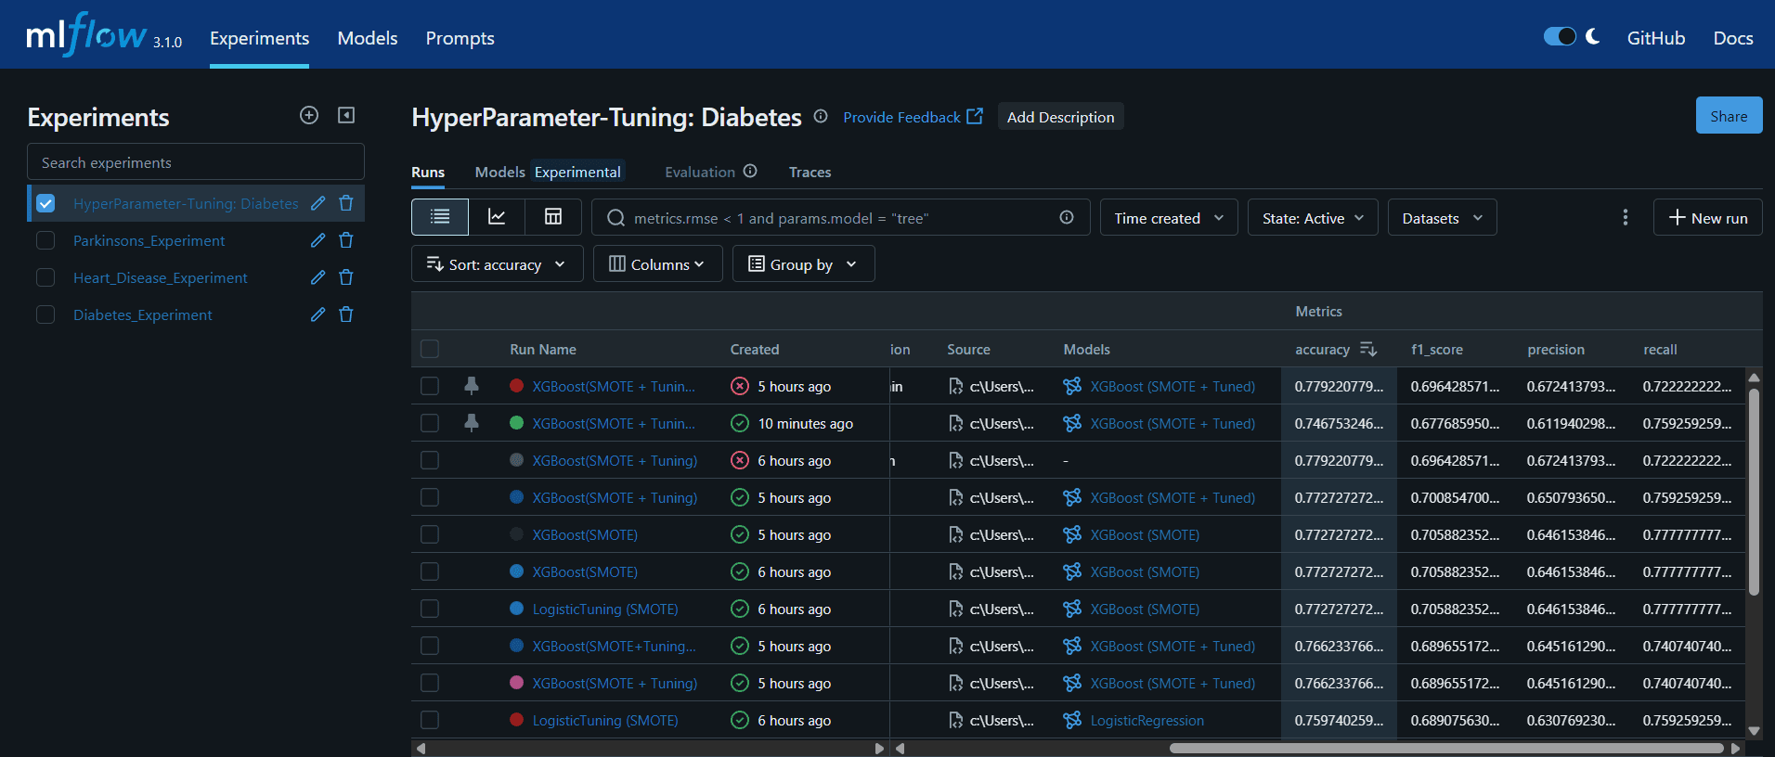
Task: Delete Heart_Disease_Experiment via trash icon
Action: (x=346, y=277)
